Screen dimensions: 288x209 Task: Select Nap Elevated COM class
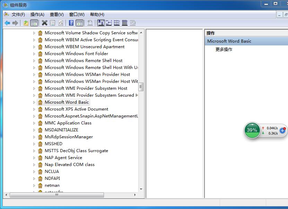click(70, 165)
